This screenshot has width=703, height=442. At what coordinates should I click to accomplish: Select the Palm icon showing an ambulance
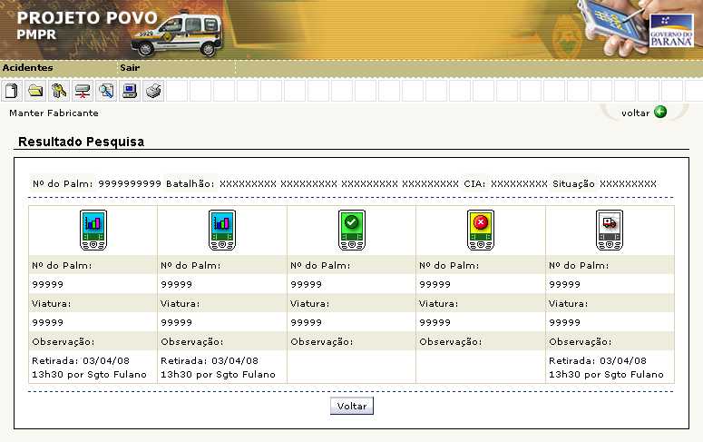pos(609,231)
